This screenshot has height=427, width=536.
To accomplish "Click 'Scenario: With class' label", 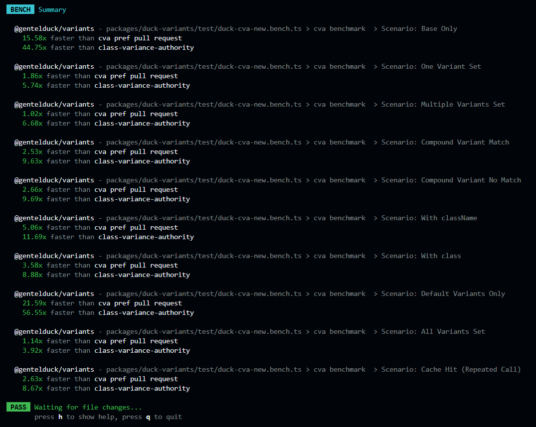I will point(421,256).
